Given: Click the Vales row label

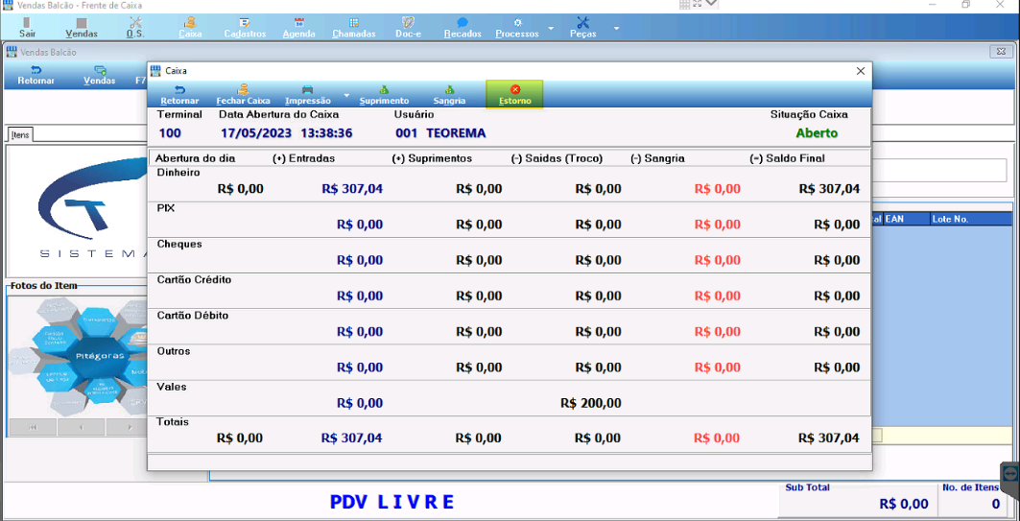Looking at the screenshot, I should pyautogui.click(x=172, y=387).
